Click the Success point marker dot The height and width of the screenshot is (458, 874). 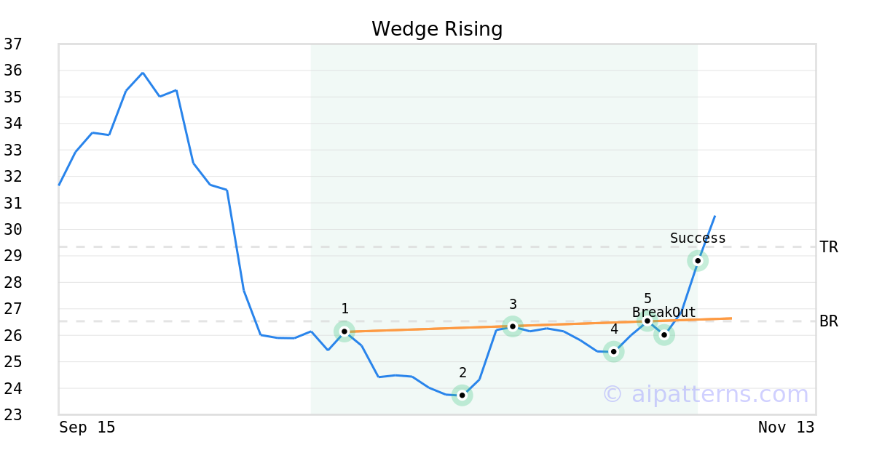[698, 260]
